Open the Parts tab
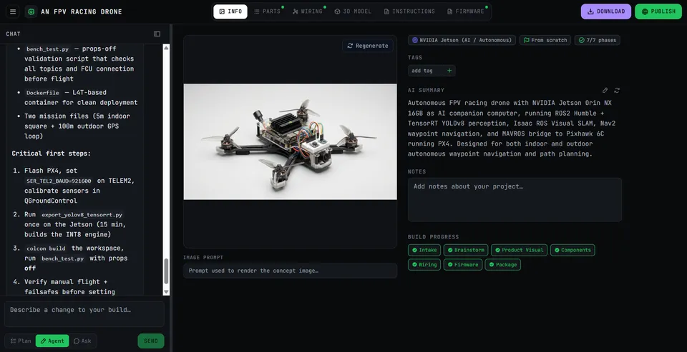The width and height of the screenshot is (687, 352). [x=267, y=11]
